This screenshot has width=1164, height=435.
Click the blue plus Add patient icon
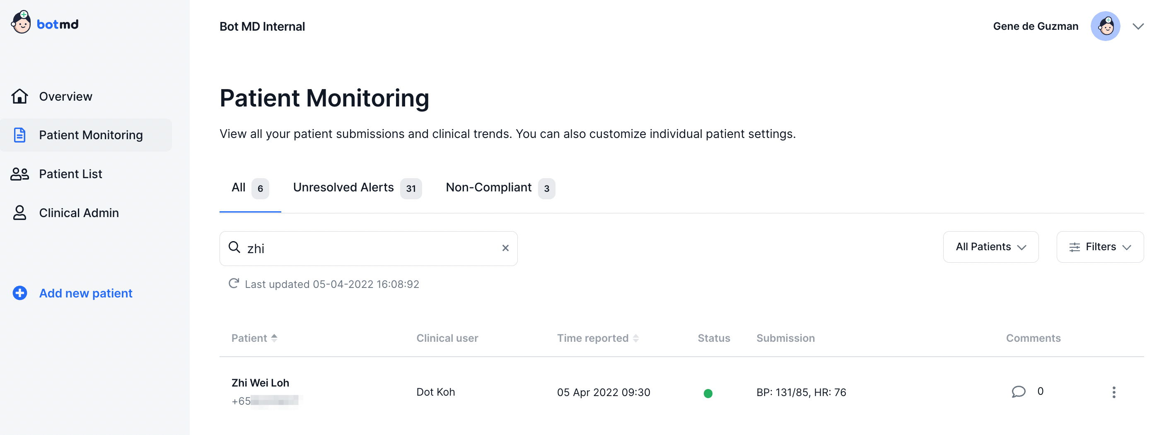19,293
